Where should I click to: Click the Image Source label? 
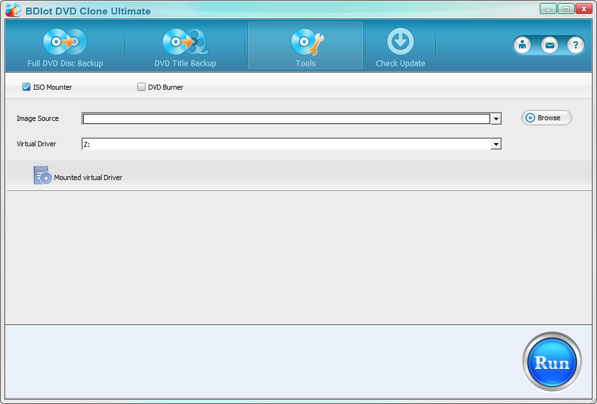pyautogui.click(x=38, y=118)
